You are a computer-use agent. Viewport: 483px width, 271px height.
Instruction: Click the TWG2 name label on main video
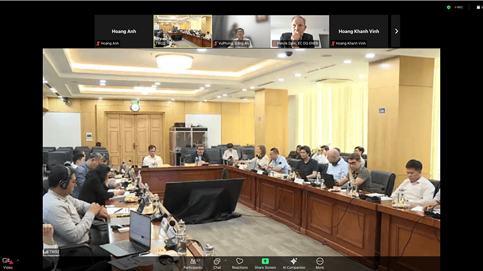(x=53, y=251)
